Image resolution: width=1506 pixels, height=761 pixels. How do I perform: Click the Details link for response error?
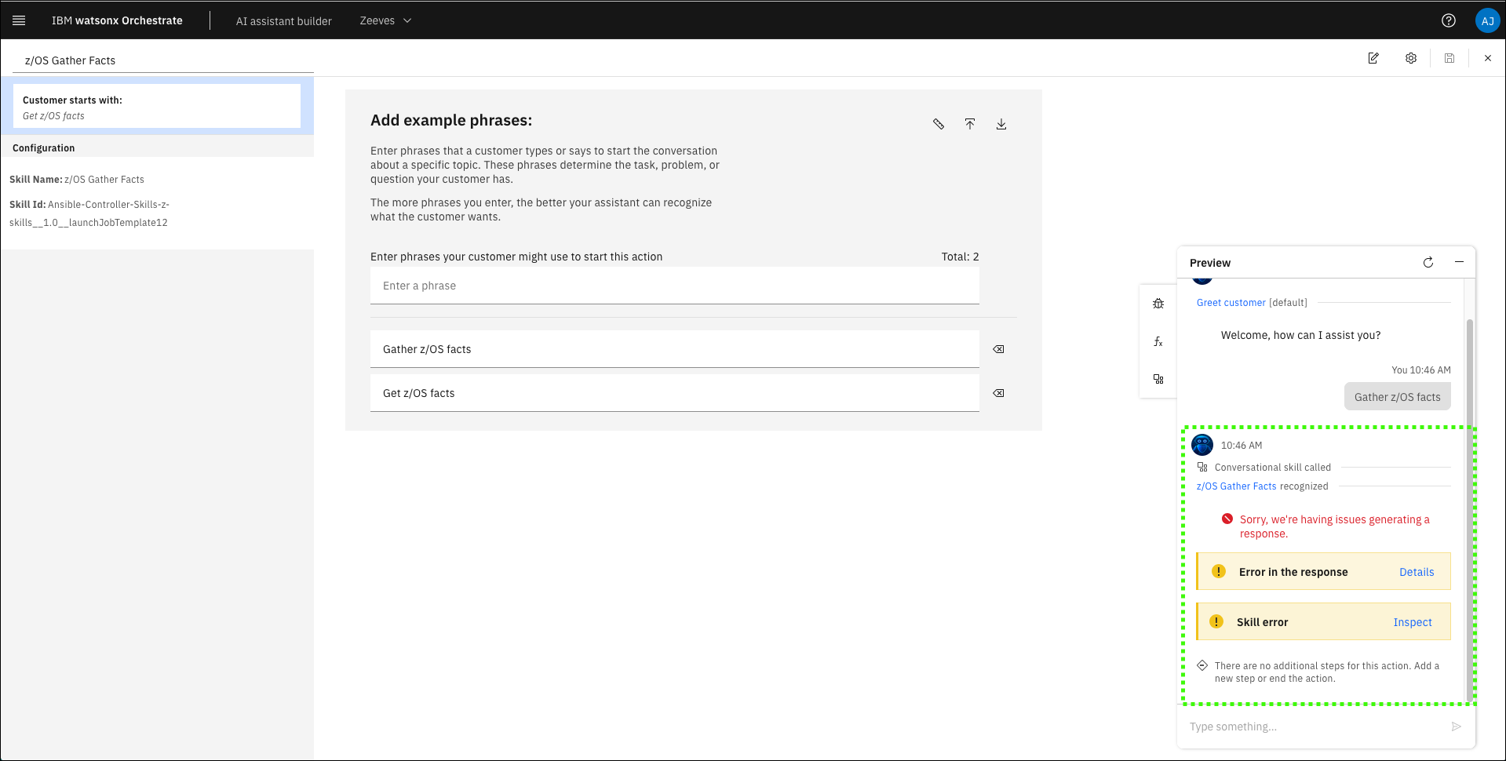pyautogui.click(x=1417, y=572)
